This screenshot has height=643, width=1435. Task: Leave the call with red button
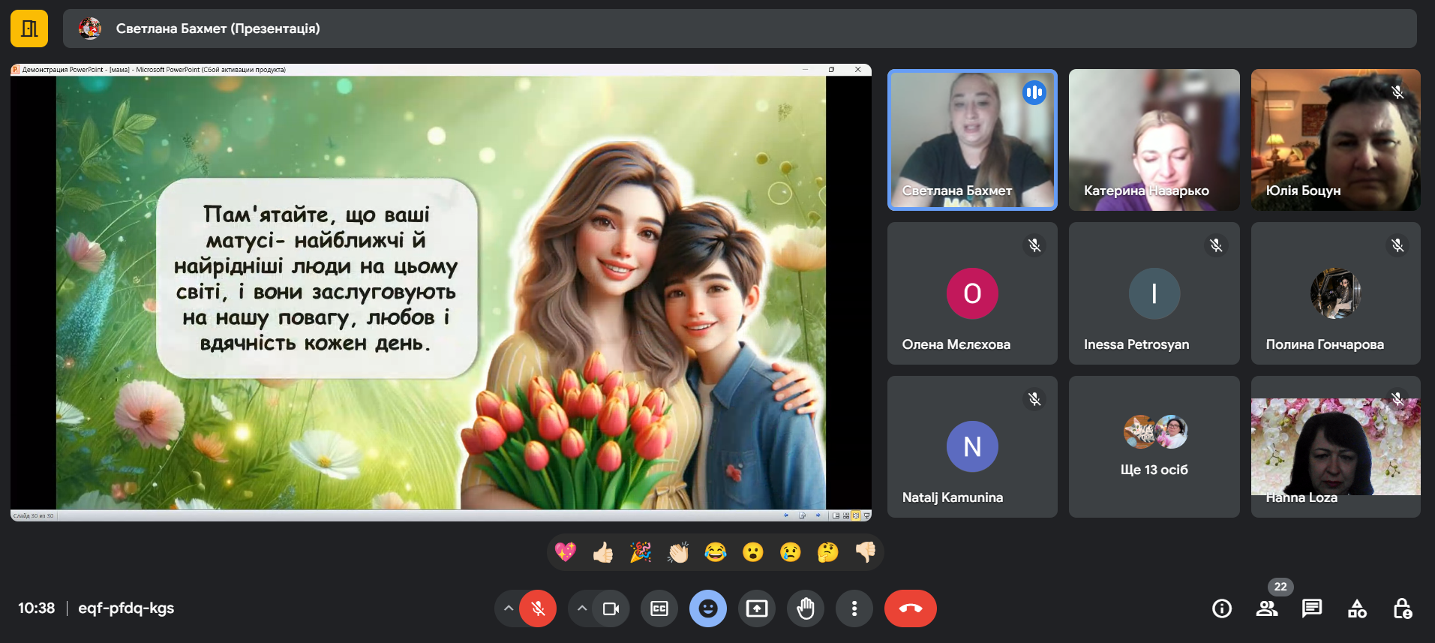911,608
